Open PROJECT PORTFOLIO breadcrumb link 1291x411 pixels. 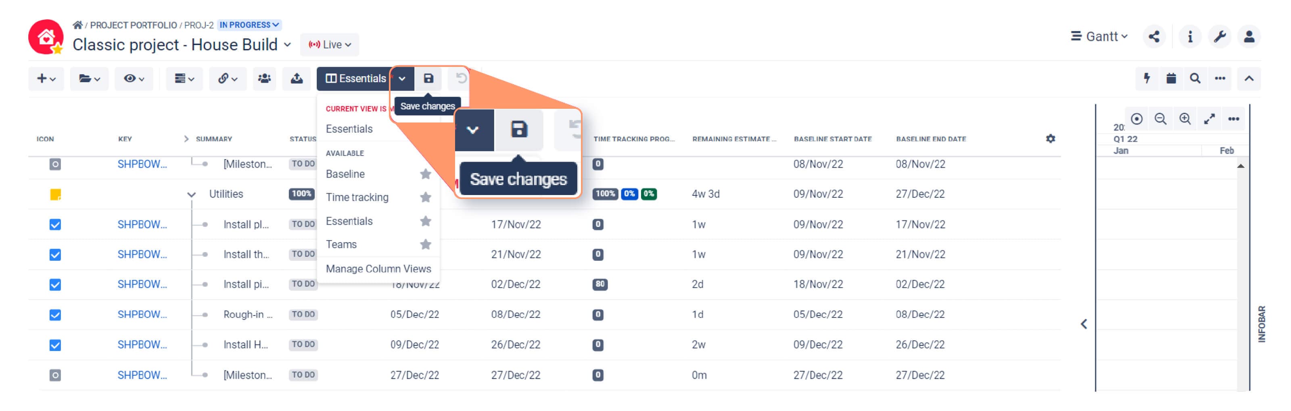(x=133, y=25)
